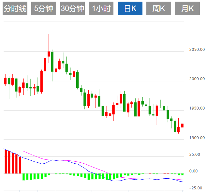
Task: Click the 1950.00 price axis label
Action: pyautogui.click(x=197, y=108)
